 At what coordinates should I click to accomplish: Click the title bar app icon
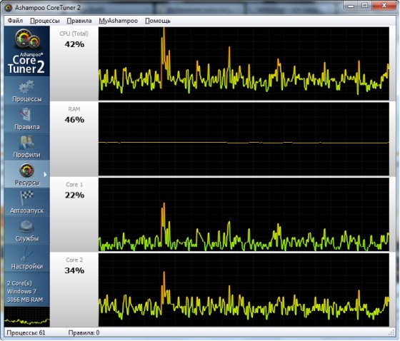(x=8, y=8)
